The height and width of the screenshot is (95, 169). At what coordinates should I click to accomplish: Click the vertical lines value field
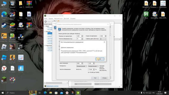(102, 36)
